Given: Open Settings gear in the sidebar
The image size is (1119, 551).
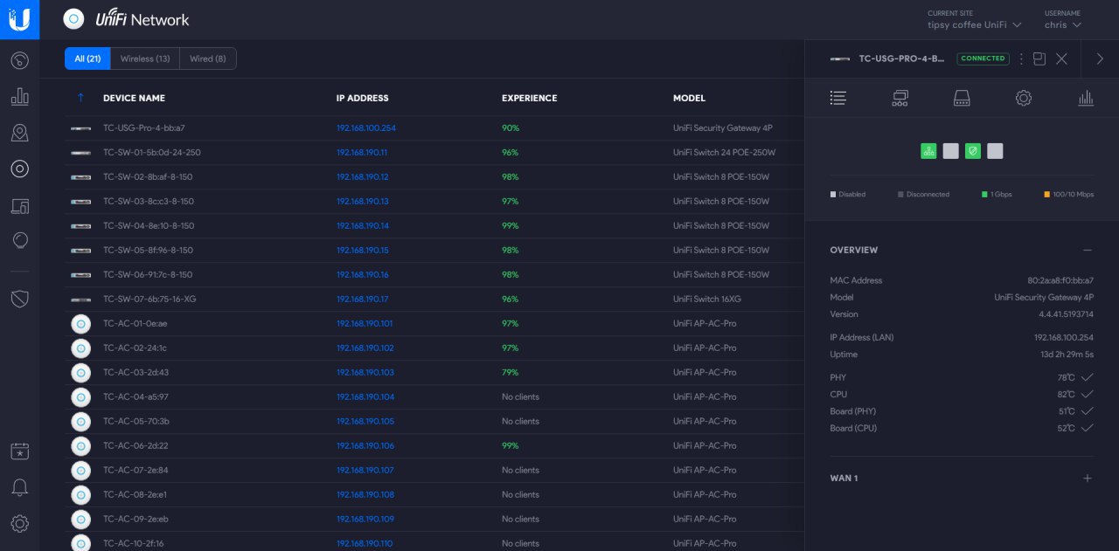Looking at the screenshot, I should (19, 524).
